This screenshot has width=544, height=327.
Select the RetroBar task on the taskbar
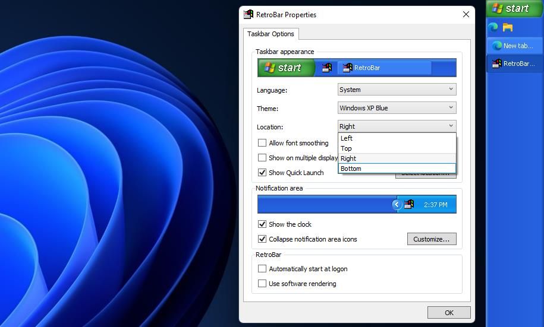[x=514, y=64]
